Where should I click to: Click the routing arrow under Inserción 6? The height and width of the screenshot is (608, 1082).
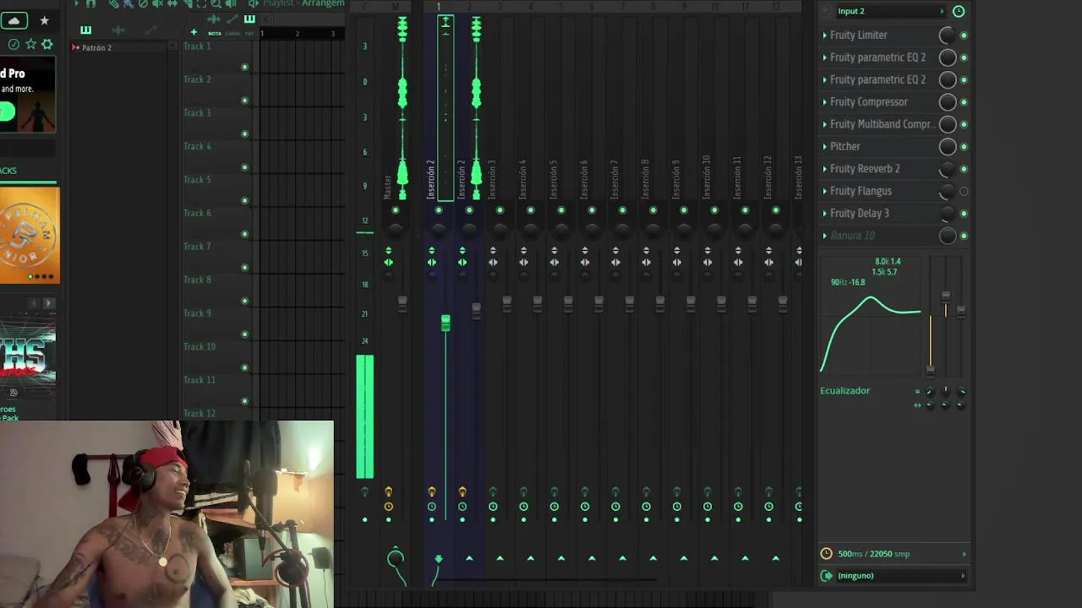tap(592, 557)
